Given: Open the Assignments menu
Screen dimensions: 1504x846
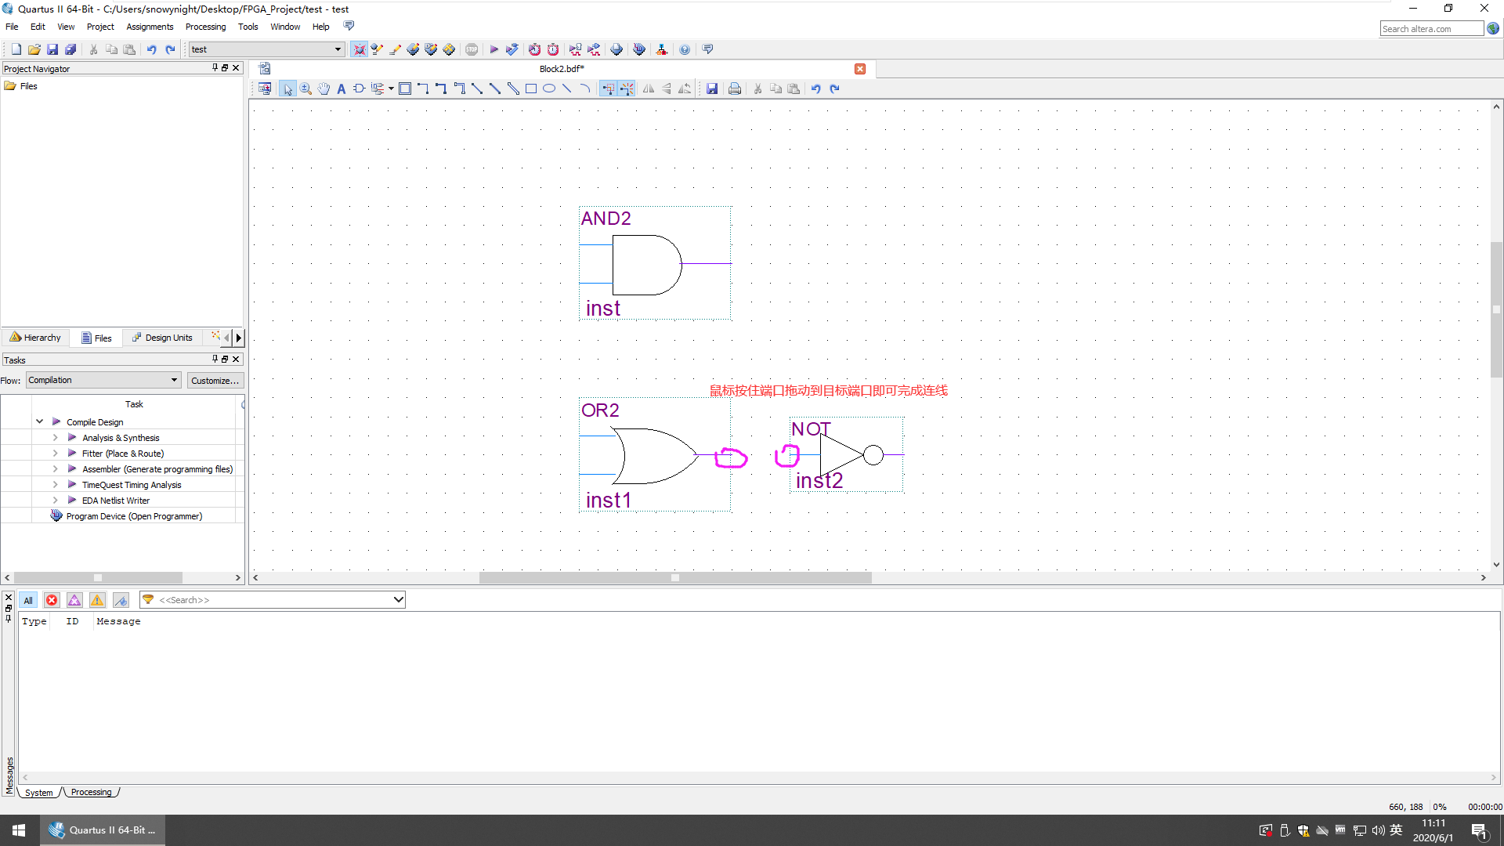Looking at the screenshot, I should point(150,26).
